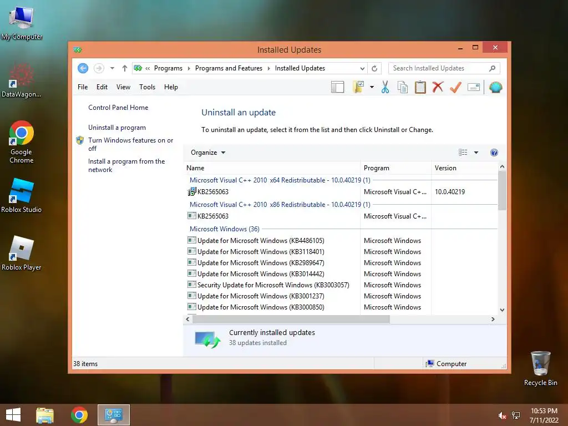This screenshot has height=426, width=568.
Task: Collapse Visual C++ 2010 x64 Redistributable group
Action: (x=280, y=180)
